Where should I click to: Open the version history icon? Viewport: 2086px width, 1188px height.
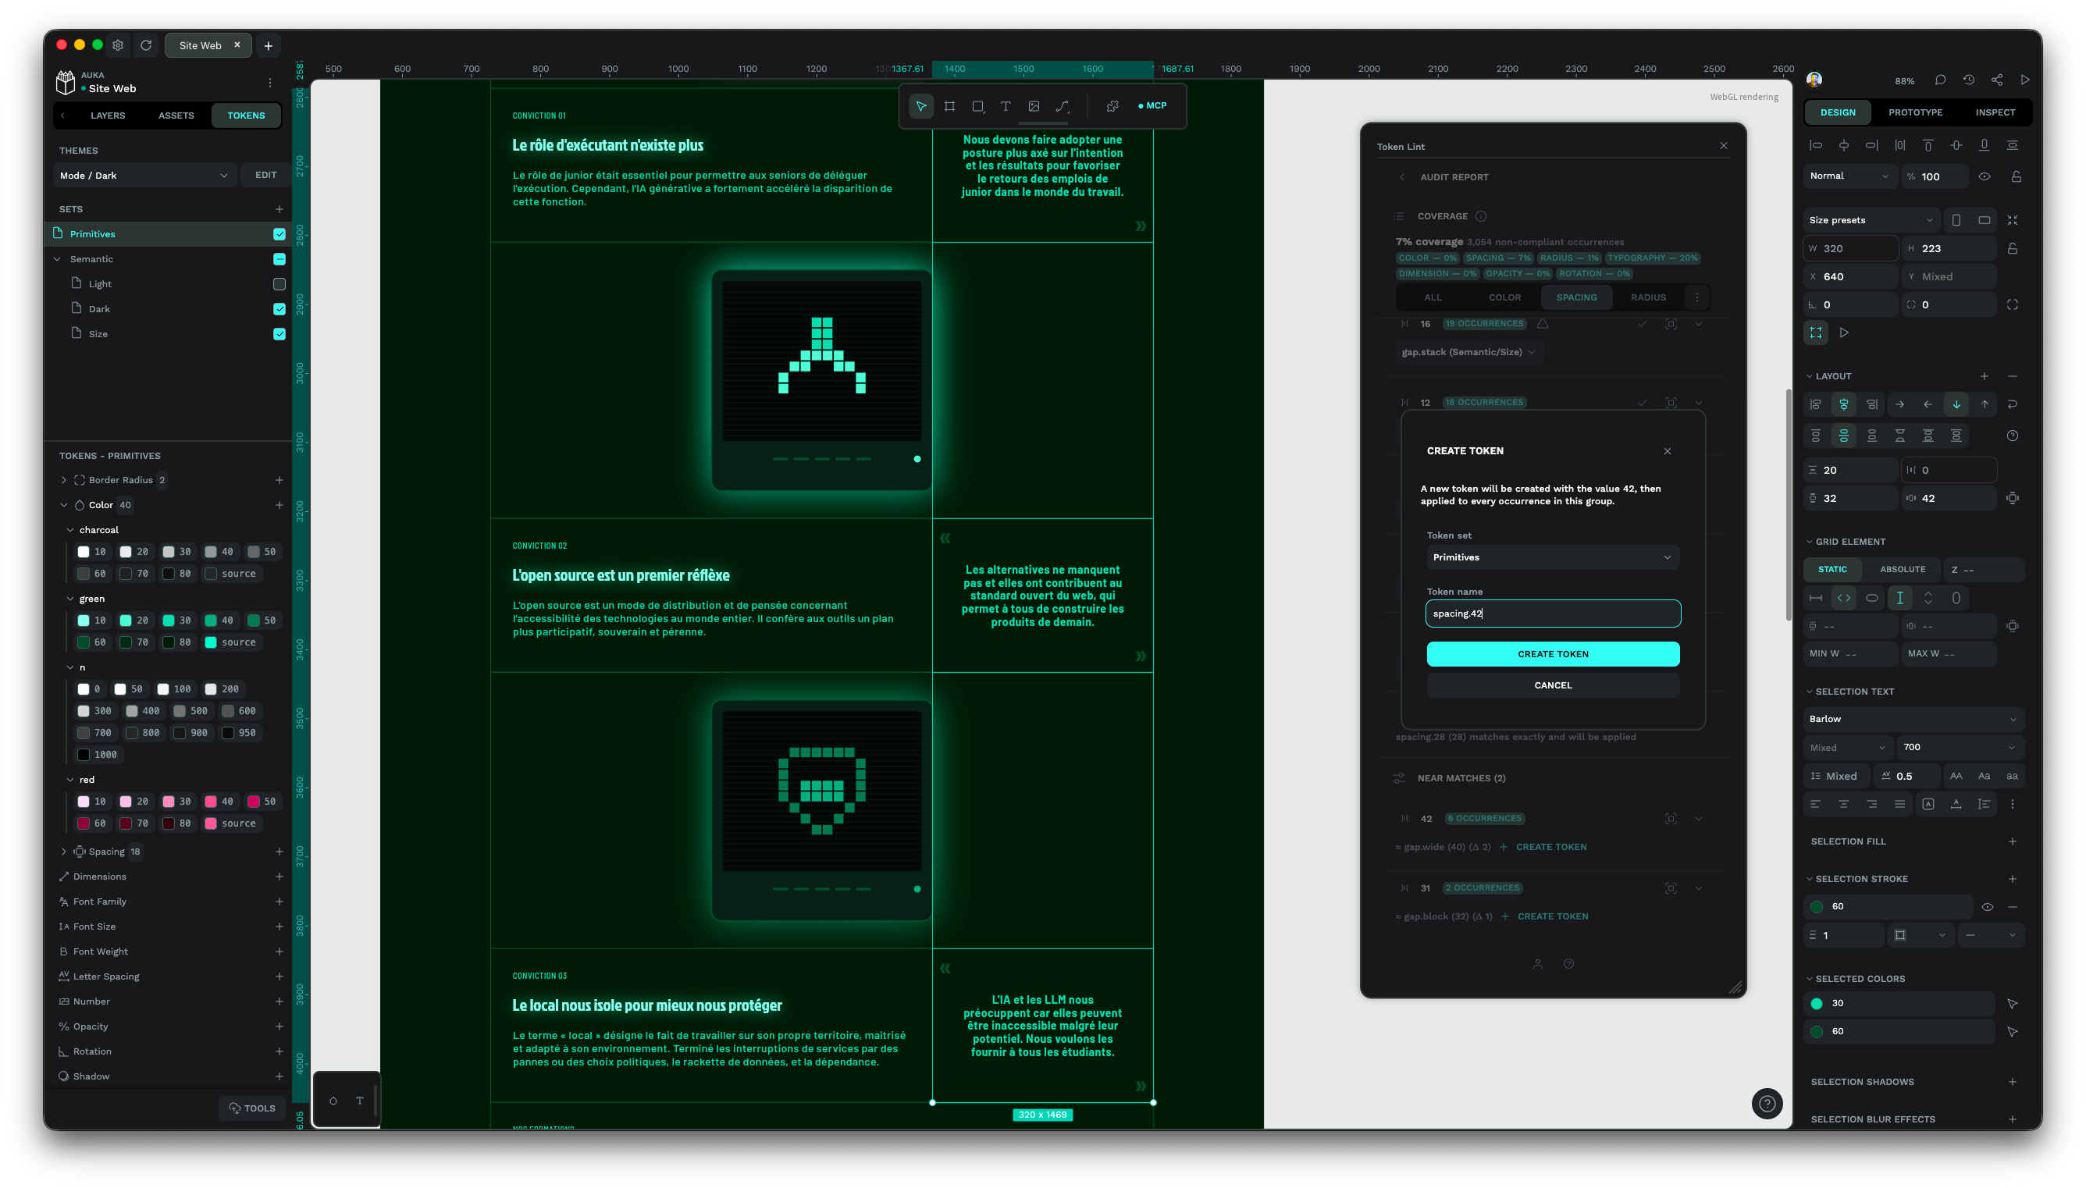click(x=1969, y=80)
